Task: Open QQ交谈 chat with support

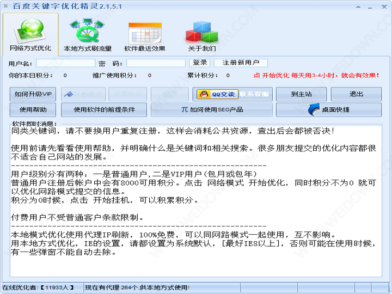Action: (x=217, y=94)
